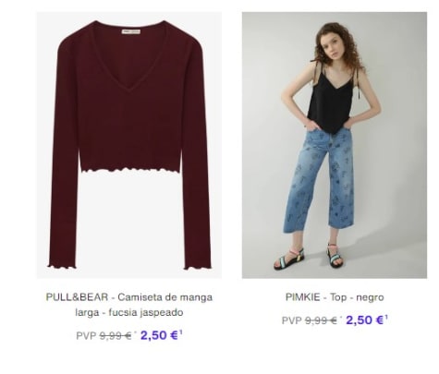Click the crossed-out 9,99 € under Pimkie
Viewport: 439px width, 374px height.
point(321,320)
